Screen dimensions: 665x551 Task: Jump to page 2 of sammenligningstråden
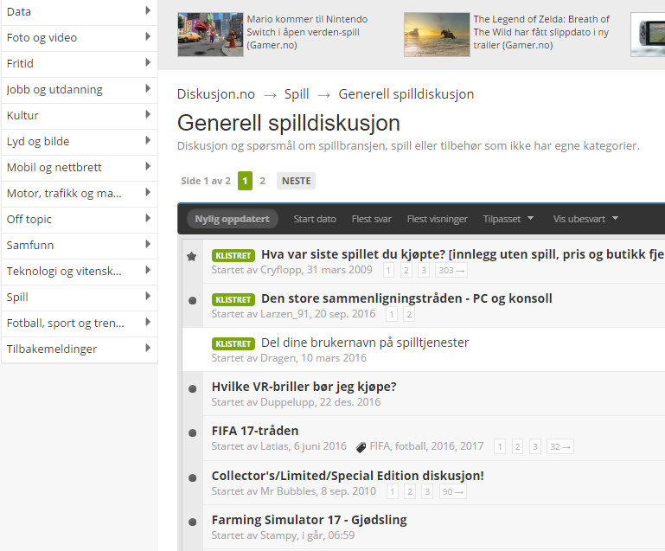[409, 314]
